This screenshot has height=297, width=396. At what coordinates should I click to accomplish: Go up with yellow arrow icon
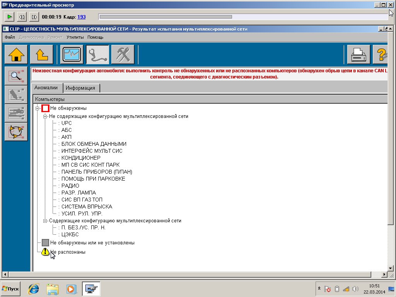pyautogui.click(x=42, y=54)
